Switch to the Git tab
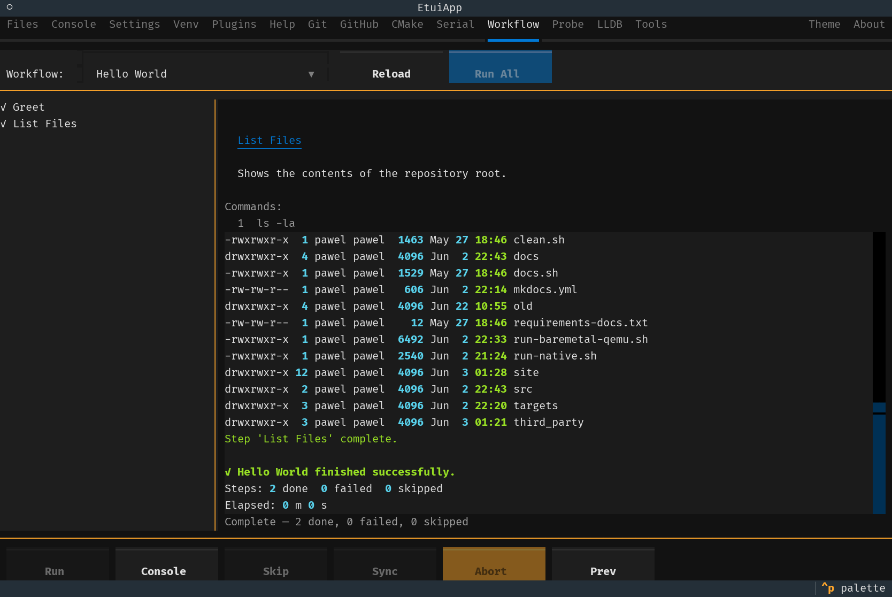The height and width of the screenshot is (597, 892). click(318, 24)
